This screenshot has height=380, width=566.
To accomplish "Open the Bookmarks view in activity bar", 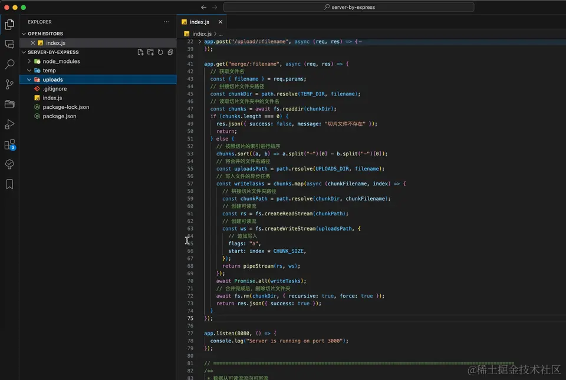I will pos(9,184).
